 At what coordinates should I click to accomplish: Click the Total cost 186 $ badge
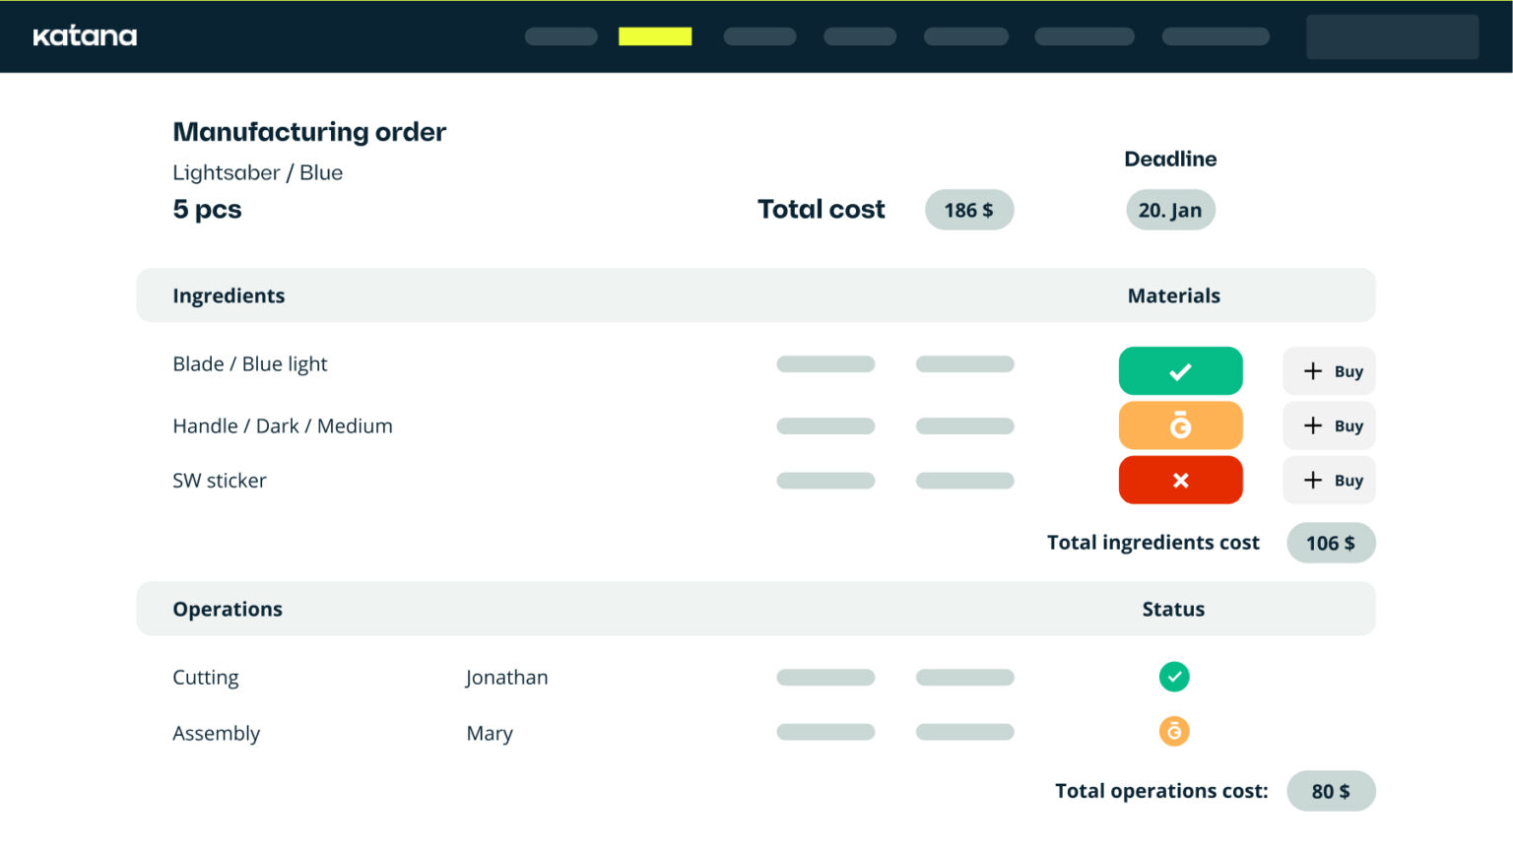click(969, 210)
